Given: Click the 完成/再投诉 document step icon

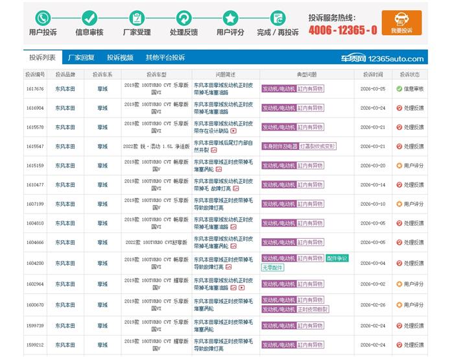Looking at the screenshot, I should pyautogui.click(x=278, y=18).
